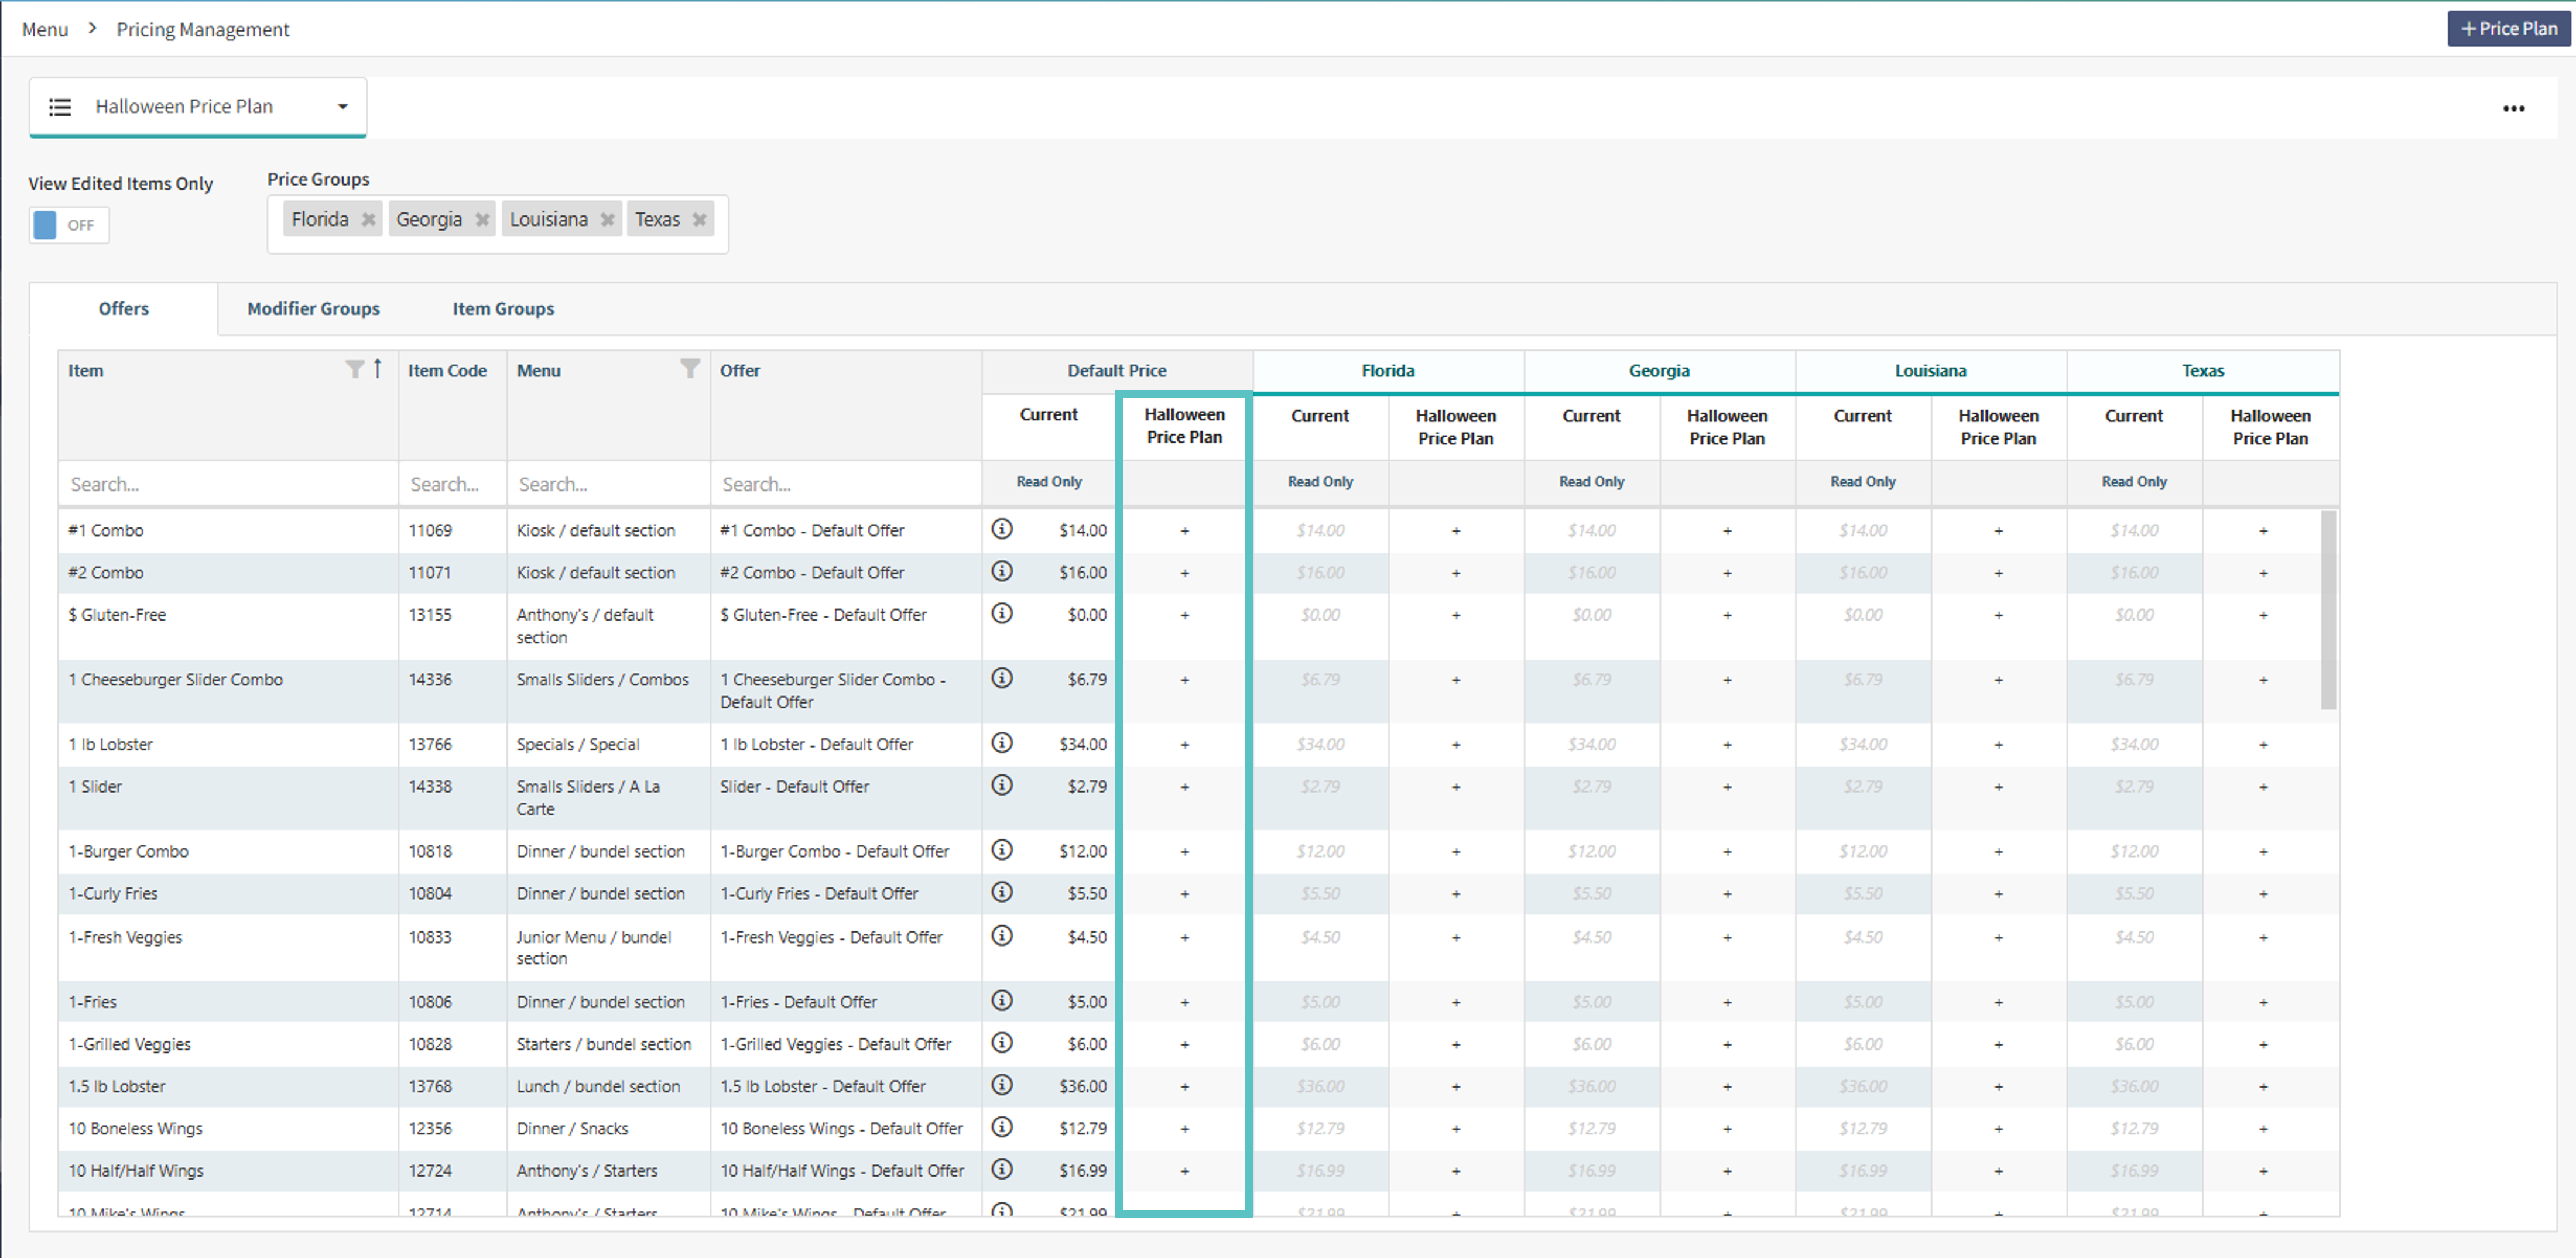The height and width of the screenshot is (1258, 2576).
Task: Click the info icon for #1 Combo
Action: point(1002,529)
